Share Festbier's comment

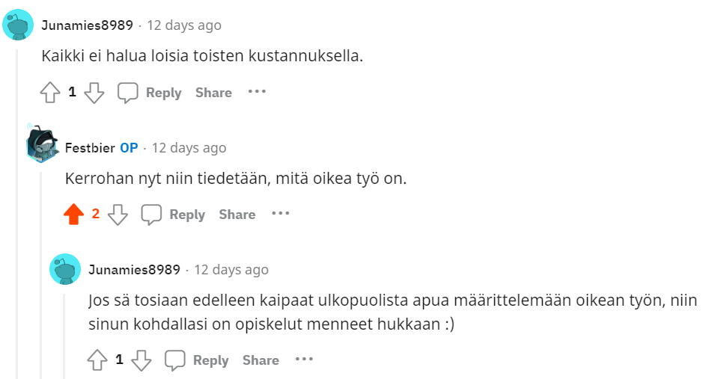pos(237,215)
